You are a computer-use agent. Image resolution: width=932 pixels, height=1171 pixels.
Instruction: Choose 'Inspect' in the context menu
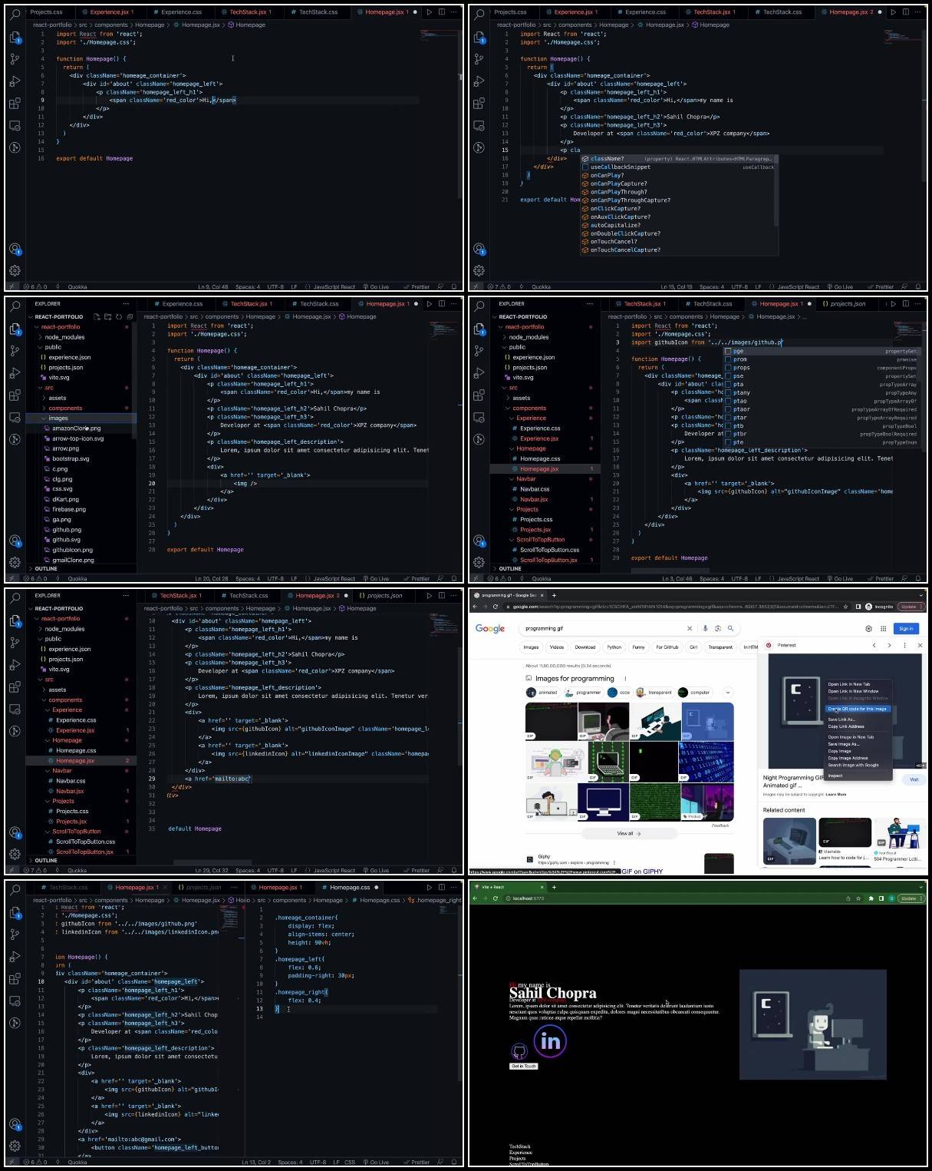835,776
